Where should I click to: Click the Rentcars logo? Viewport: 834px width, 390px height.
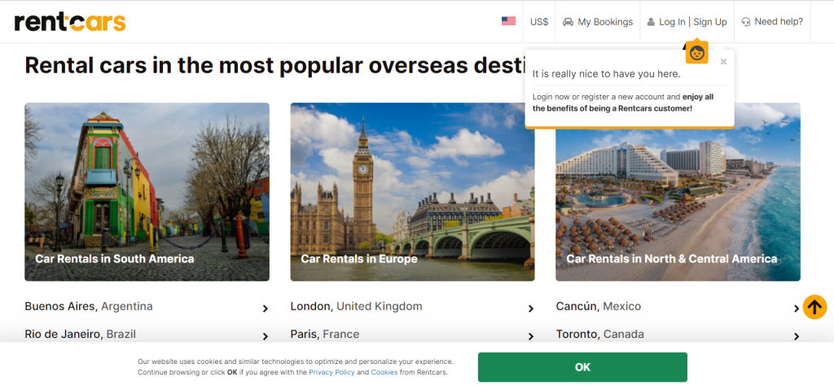click(x=70, y=22)
